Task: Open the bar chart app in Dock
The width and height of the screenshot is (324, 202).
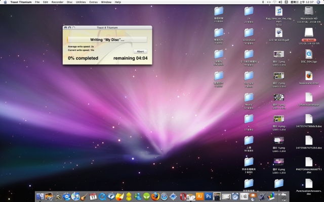Action: (271, 196)
